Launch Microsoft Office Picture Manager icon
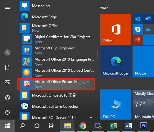 27,84
